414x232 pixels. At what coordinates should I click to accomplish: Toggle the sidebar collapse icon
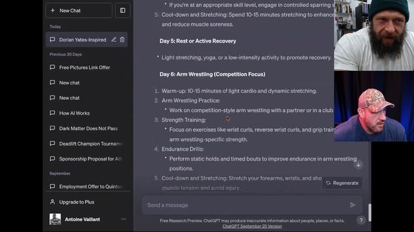point(123,10)
